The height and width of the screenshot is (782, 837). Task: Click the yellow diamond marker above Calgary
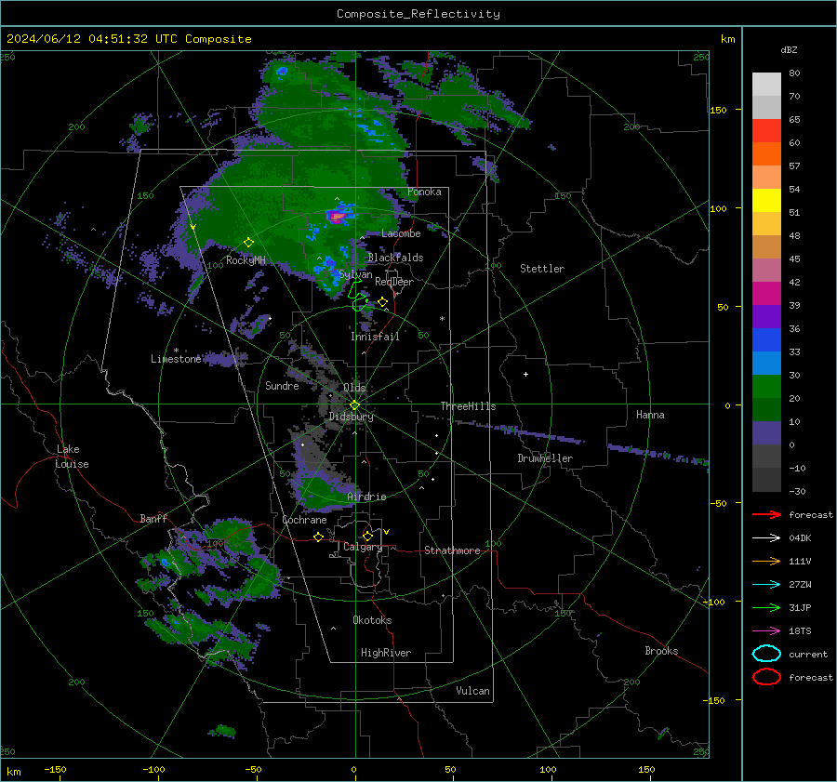[x=367, y=536]
